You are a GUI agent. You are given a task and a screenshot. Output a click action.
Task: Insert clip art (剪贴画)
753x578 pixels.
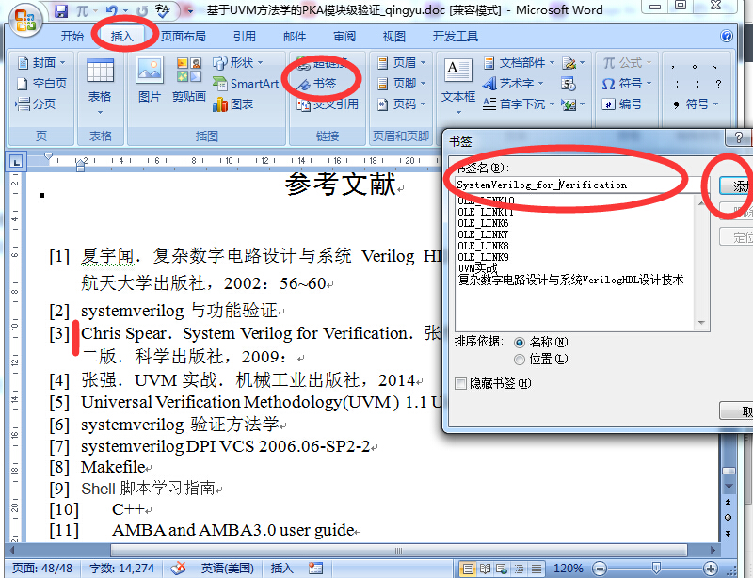pos(189,80)
